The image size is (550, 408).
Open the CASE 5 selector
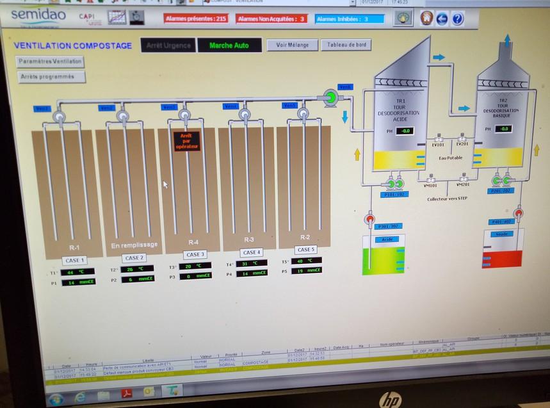(305, 250)
